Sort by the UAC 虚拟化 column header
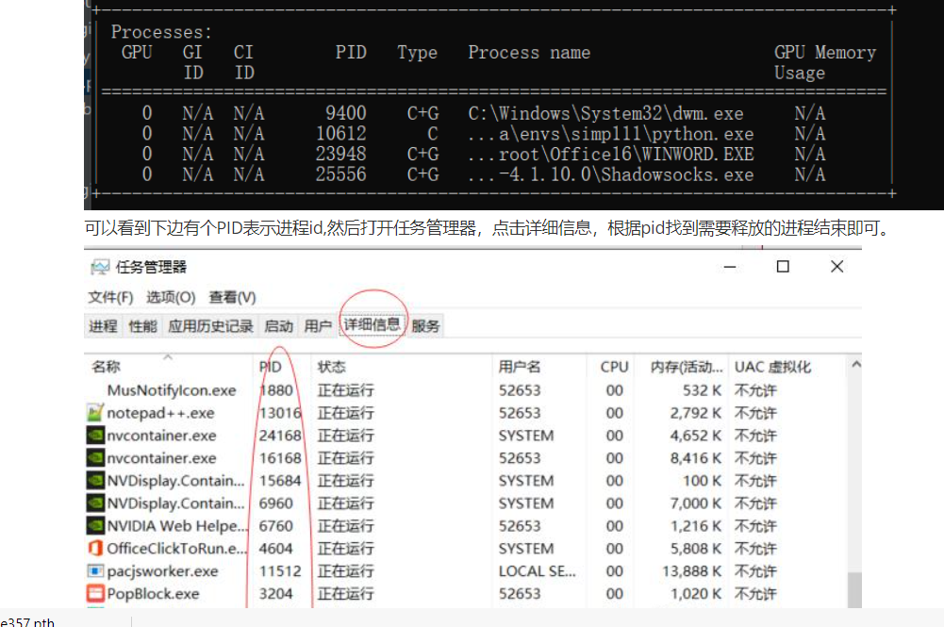The image size is (944, 627). pos(787,367)
